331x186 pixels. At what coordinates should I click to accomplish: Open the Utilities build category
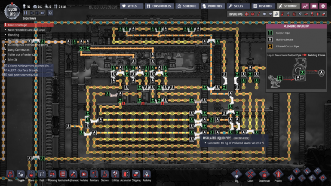pos(115,175)
